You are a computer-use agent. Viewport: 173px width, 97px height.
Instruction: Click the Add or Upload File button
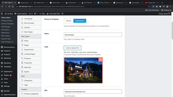(72, 48)
